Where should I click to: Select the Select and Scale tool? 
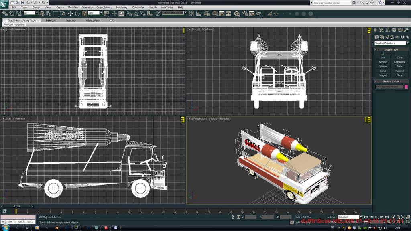click(x=84, y=14)
